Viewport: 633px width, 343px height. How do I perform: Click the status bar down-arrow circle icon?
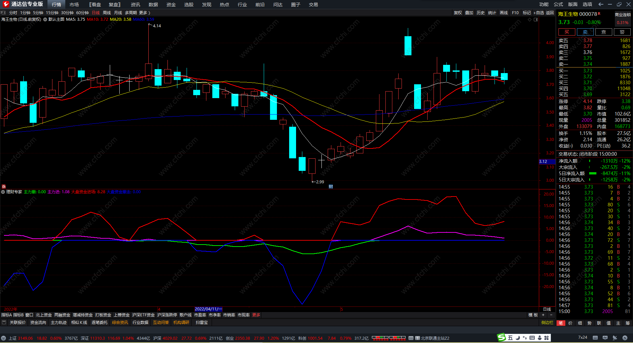[3, 338]
